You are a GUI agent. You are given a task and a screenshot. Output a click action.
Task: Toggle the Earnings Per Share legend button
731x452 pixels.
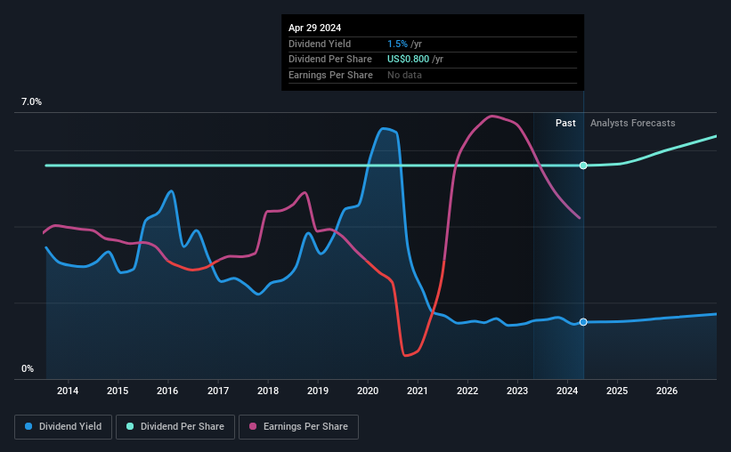pyautogui.click(x=298, y=427)
